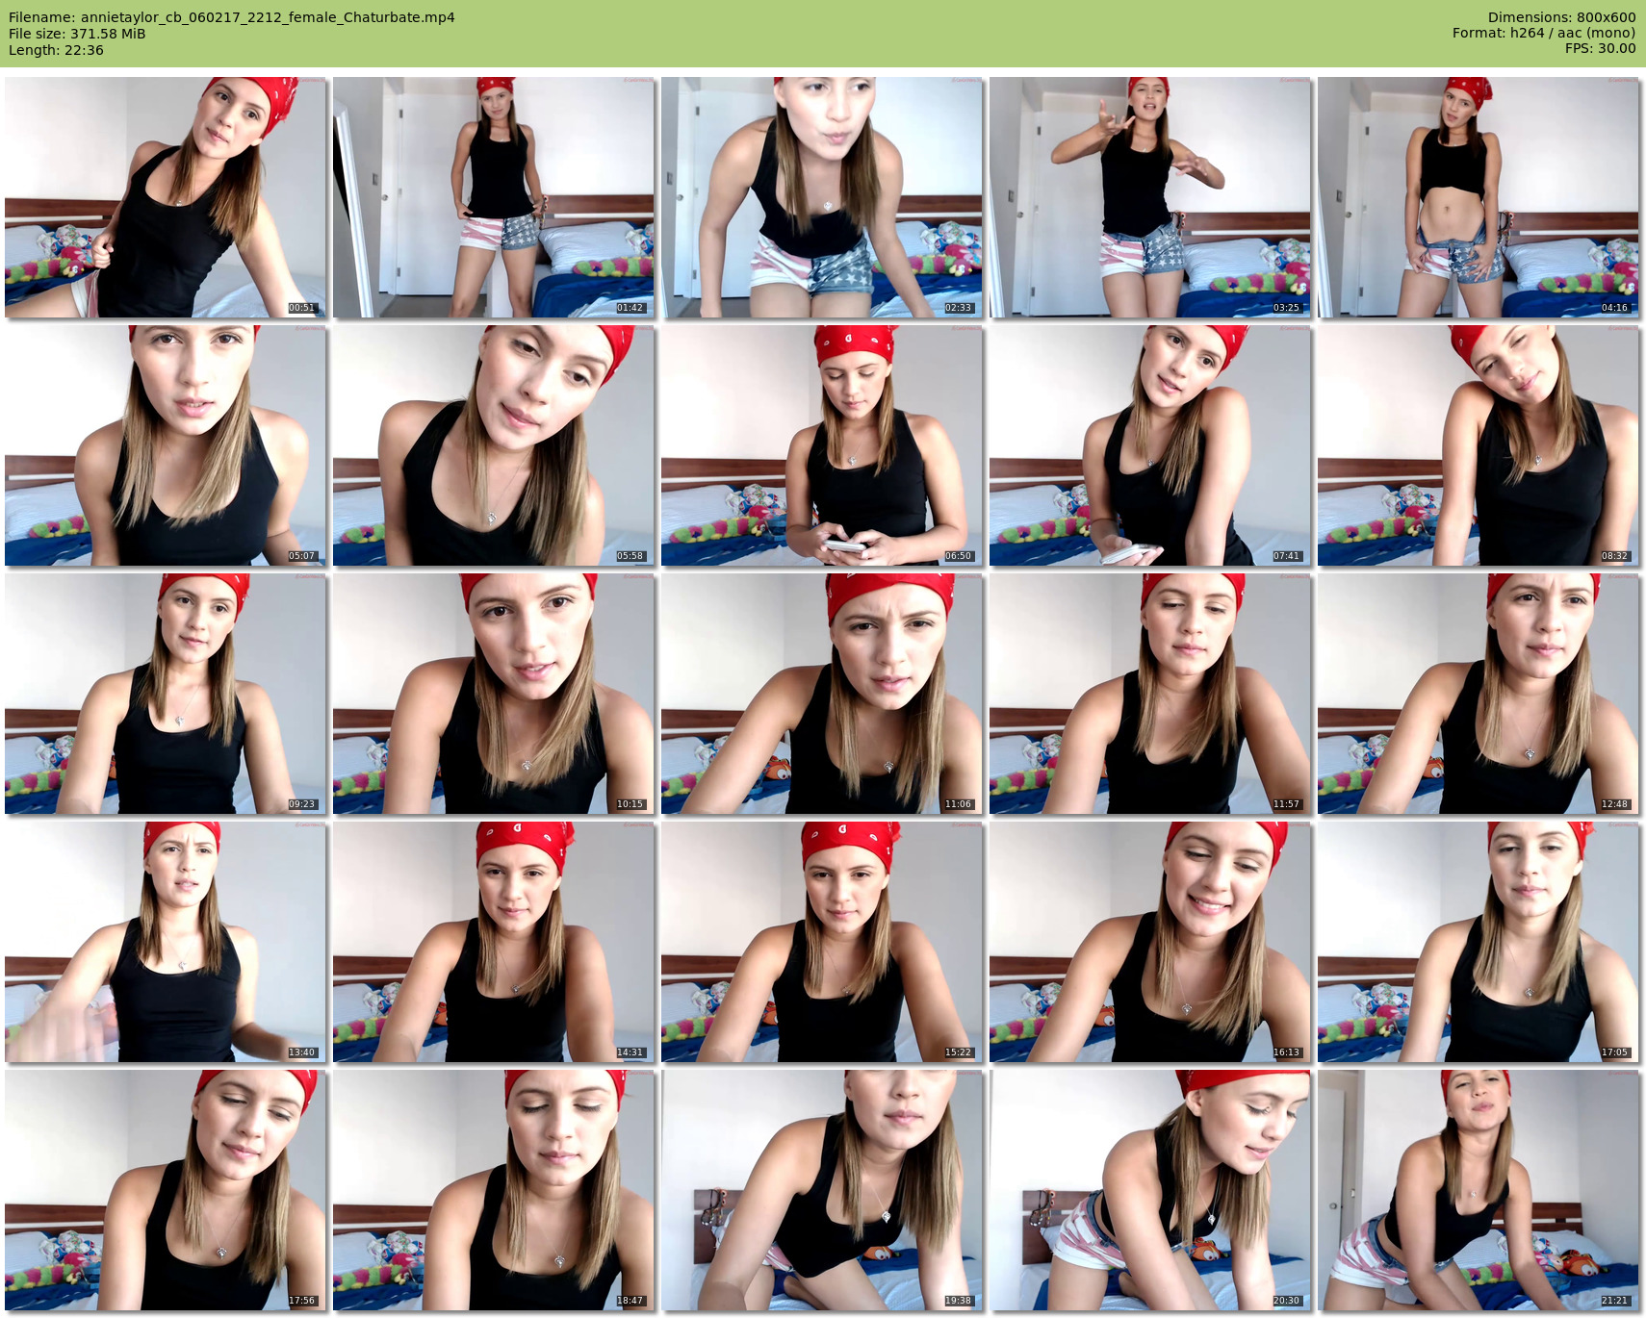1646x1318 pixels.
Task: Click the 'File size: 371.58 MiB' text
Action: click(x=77, y=34)
